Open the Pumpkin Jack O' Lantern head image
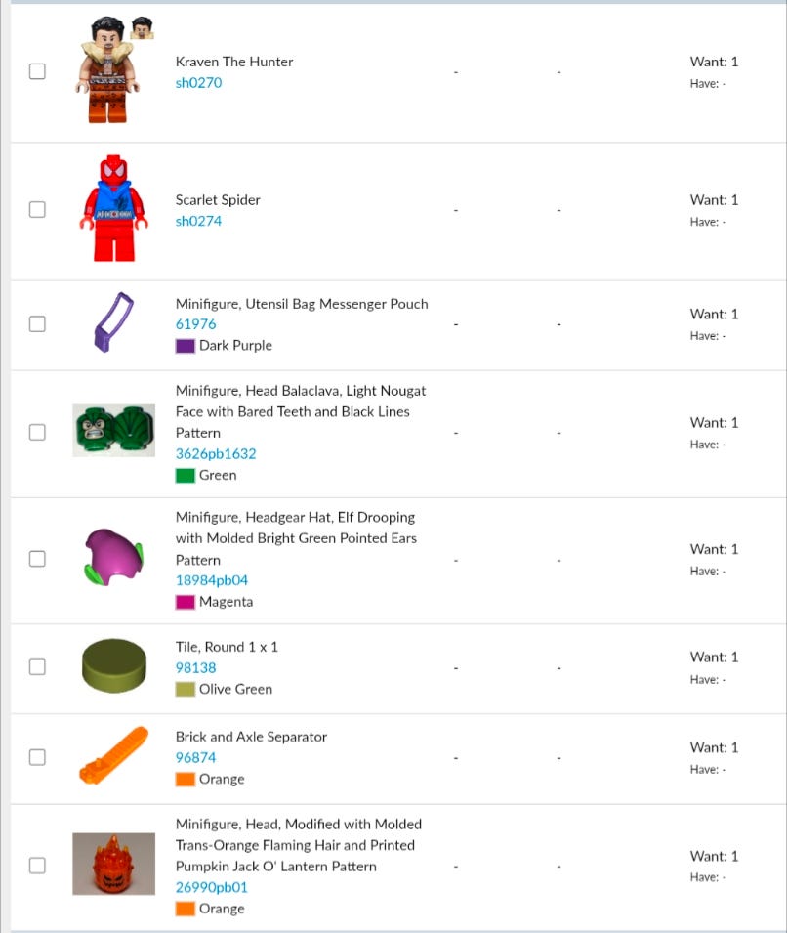 113,865
